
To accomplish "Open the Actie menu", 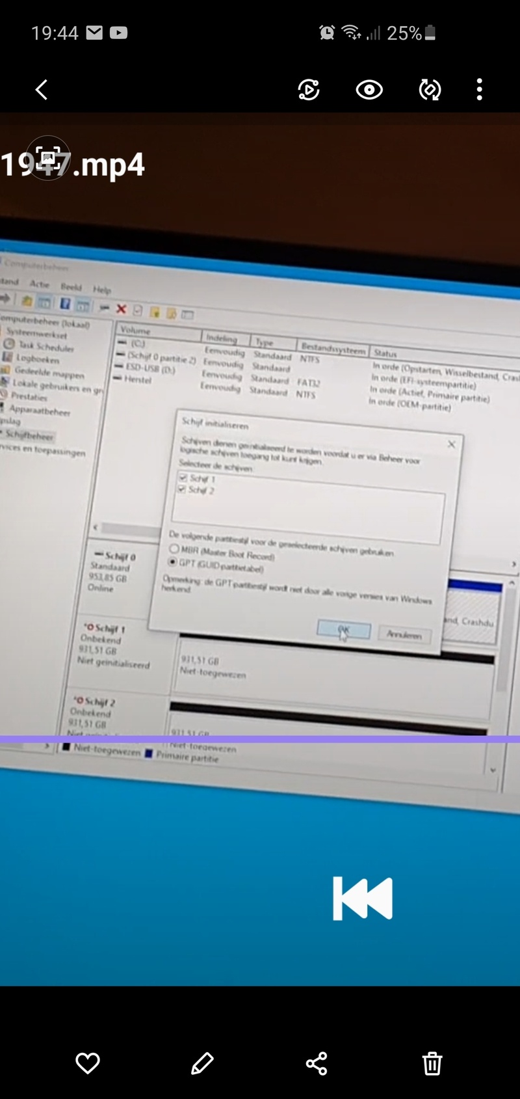I will [39, 284].
